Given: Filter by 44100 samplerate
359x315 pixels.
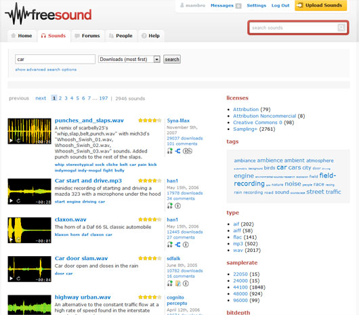Looking at the screenshot, I should click(x=240, y=287).
